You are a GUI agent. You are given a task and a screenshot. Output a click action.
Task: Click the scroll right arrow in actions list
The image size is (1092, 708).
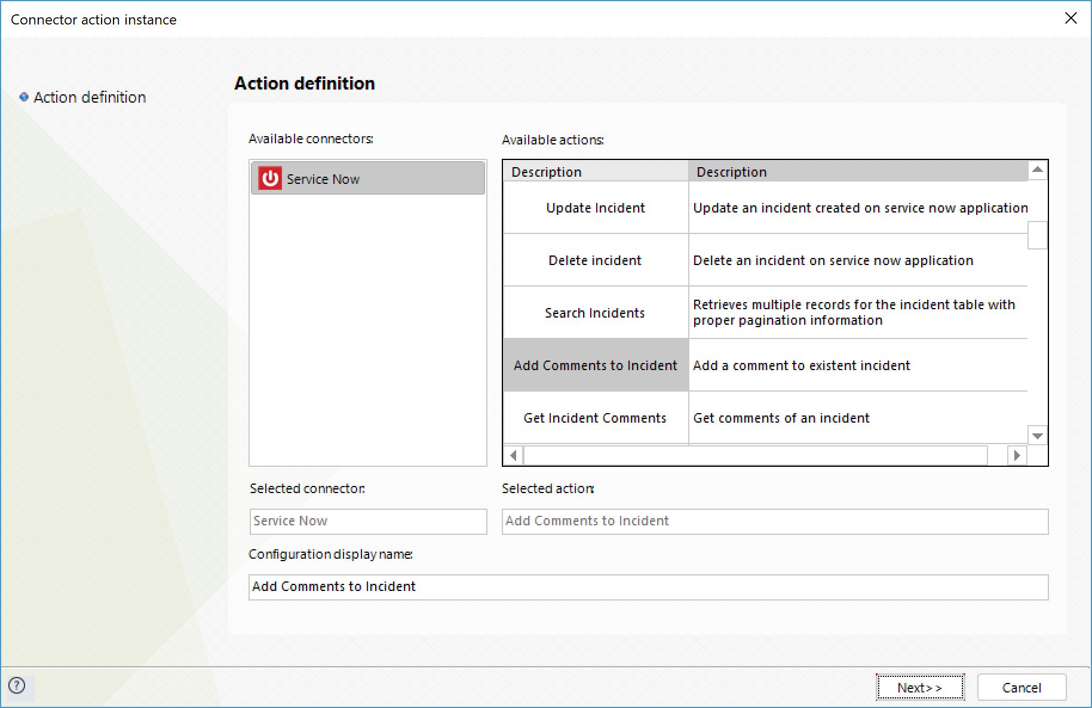coord(1017,455)
